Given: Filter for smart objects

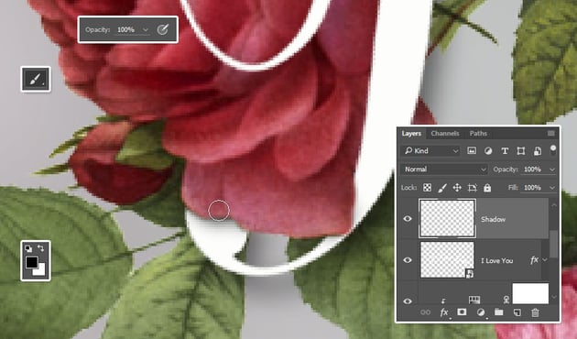Looking at the screenshot, I should 538,151.
